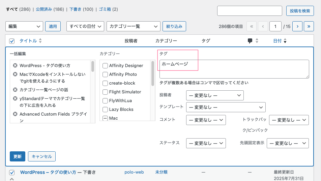Remove 'WordPress - タグの使い方' from bulk edit list
321x181 pixels.
tap(15, 65)
